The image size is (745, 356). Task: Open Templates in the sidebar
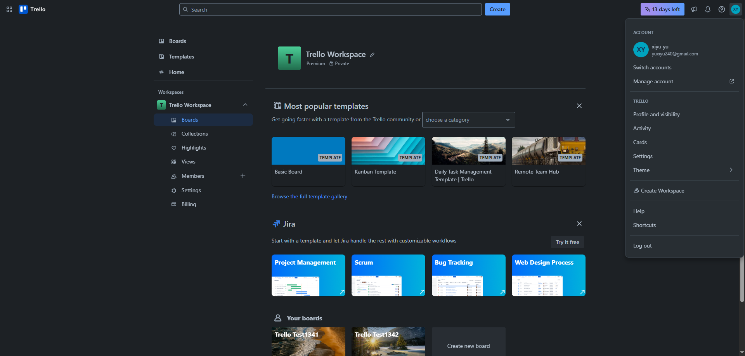click(203, 57)
